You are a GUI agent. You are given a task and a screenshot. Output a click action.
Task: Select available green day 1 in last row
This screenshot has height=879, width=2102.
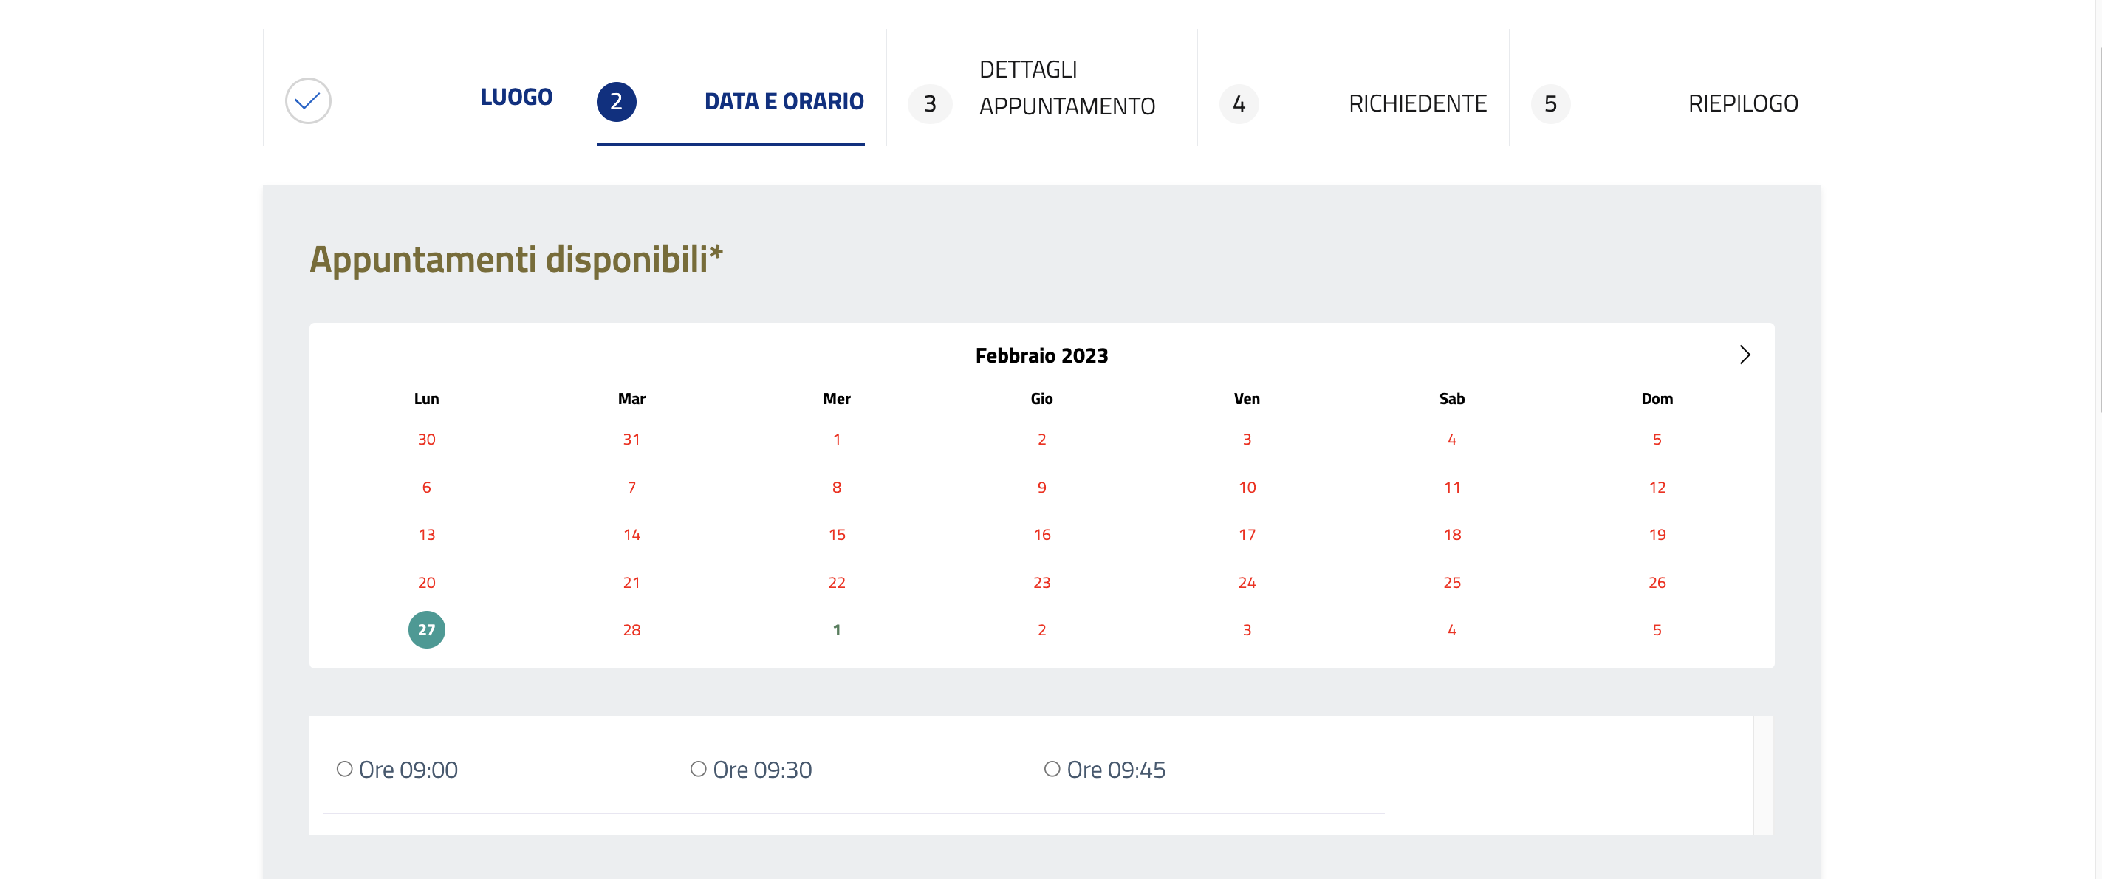[x=836, y=629]
